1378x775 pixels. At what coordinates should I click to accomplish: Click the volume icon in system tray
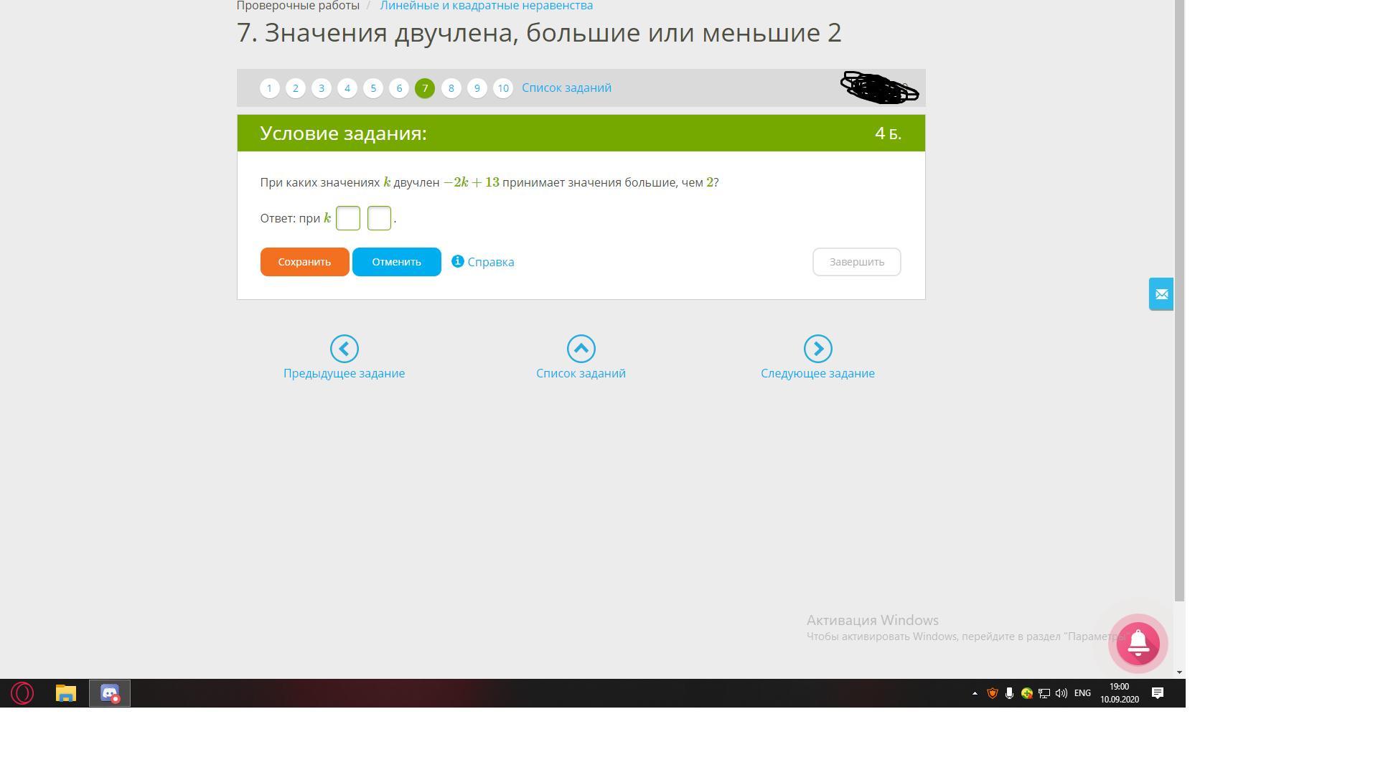pyautogui.click(x=1061, y=693)
